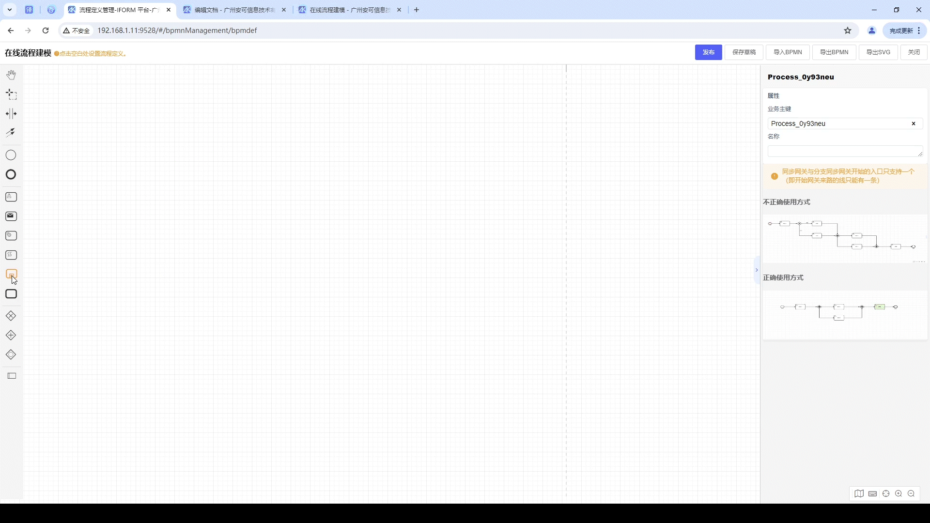The height and width of the screenshot is (523, 930).
Task: Zoom in on the canvas
Action: click(899, 493)
